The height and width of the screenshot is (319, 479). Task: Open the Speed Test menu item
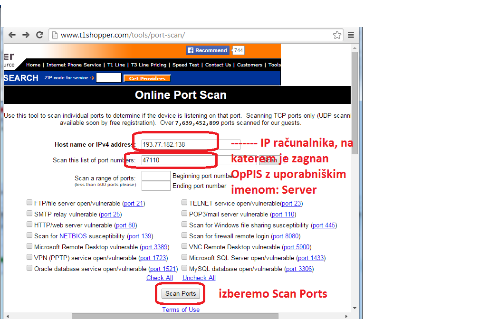[x=186, y=65]
